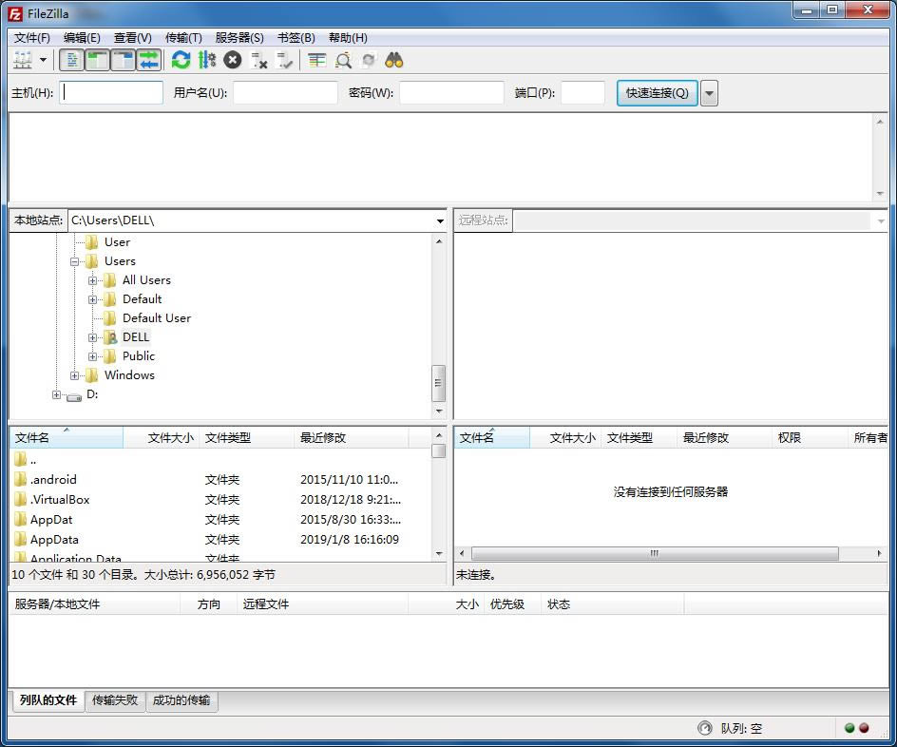This screenshot has width=897, height=747.
Task: Cancel current operation with the X icon
Action: click(232, 60)
